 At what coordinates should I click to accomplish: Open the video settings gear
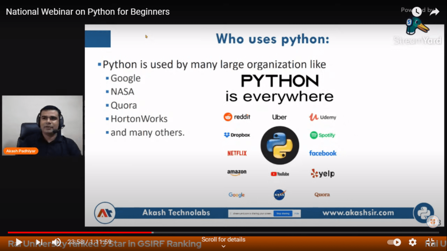coord(413,242)
